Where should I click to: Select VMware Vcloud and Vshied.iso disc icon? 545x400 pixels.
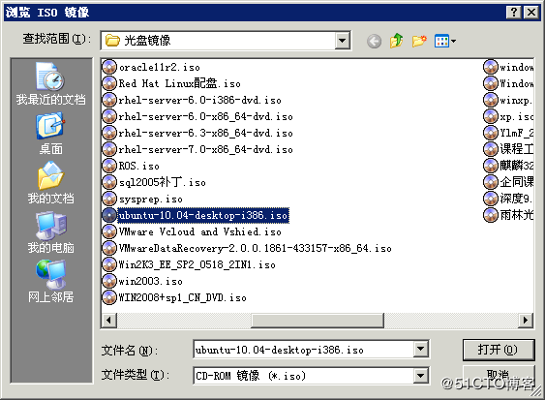click(108, 231)
